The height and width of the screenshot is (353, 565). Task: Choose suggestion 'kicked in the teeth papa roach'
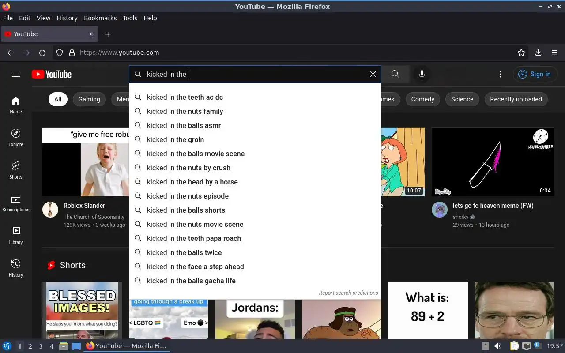(x=255, y=238)
